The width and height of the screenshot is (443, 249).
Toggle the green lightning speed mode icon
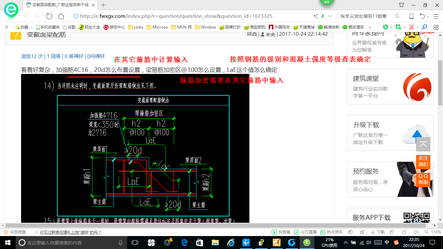[323, 16]
